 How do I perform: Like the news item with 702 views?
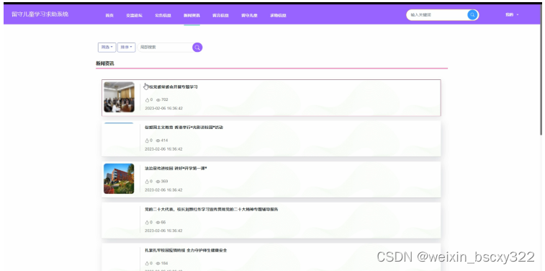(147, 100)
